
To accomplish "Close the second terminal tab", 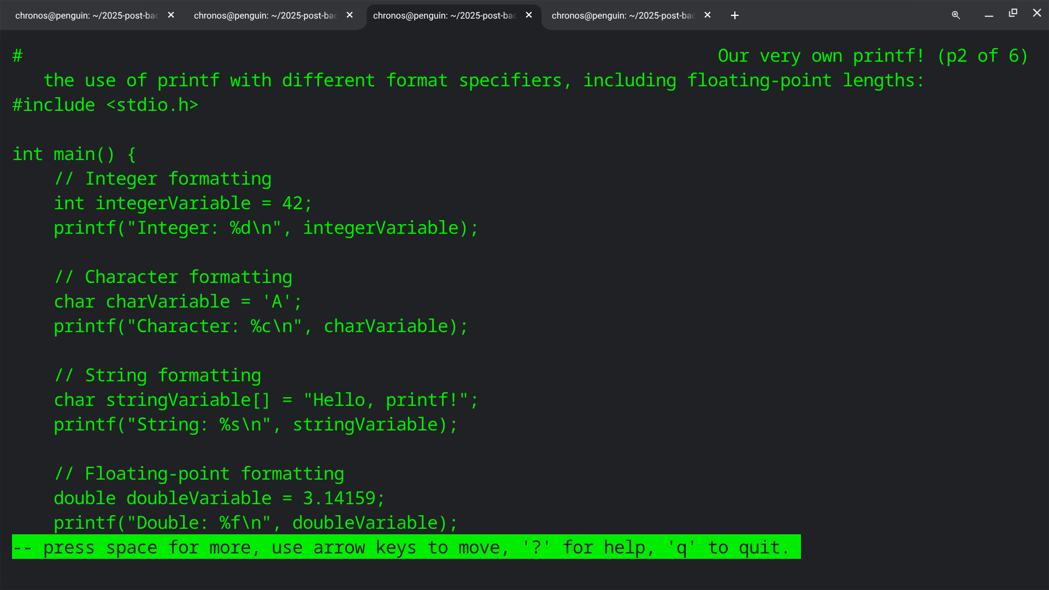I will click(x=350, y=15).
